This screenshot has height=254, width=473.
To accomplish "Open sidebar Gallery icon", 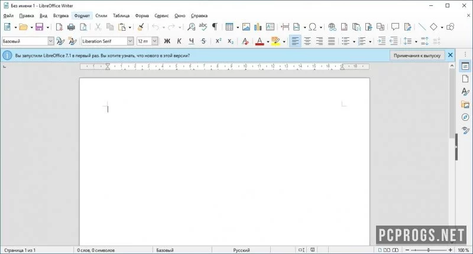I will point(465,104).
